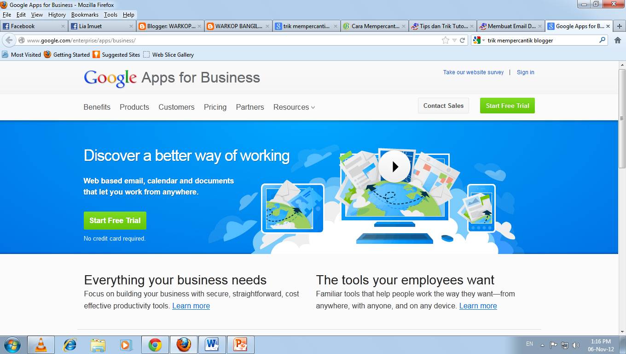Expand the Resources navigation dropdown
This screenshot has width=626, height=354.
[x=294, y=107]
